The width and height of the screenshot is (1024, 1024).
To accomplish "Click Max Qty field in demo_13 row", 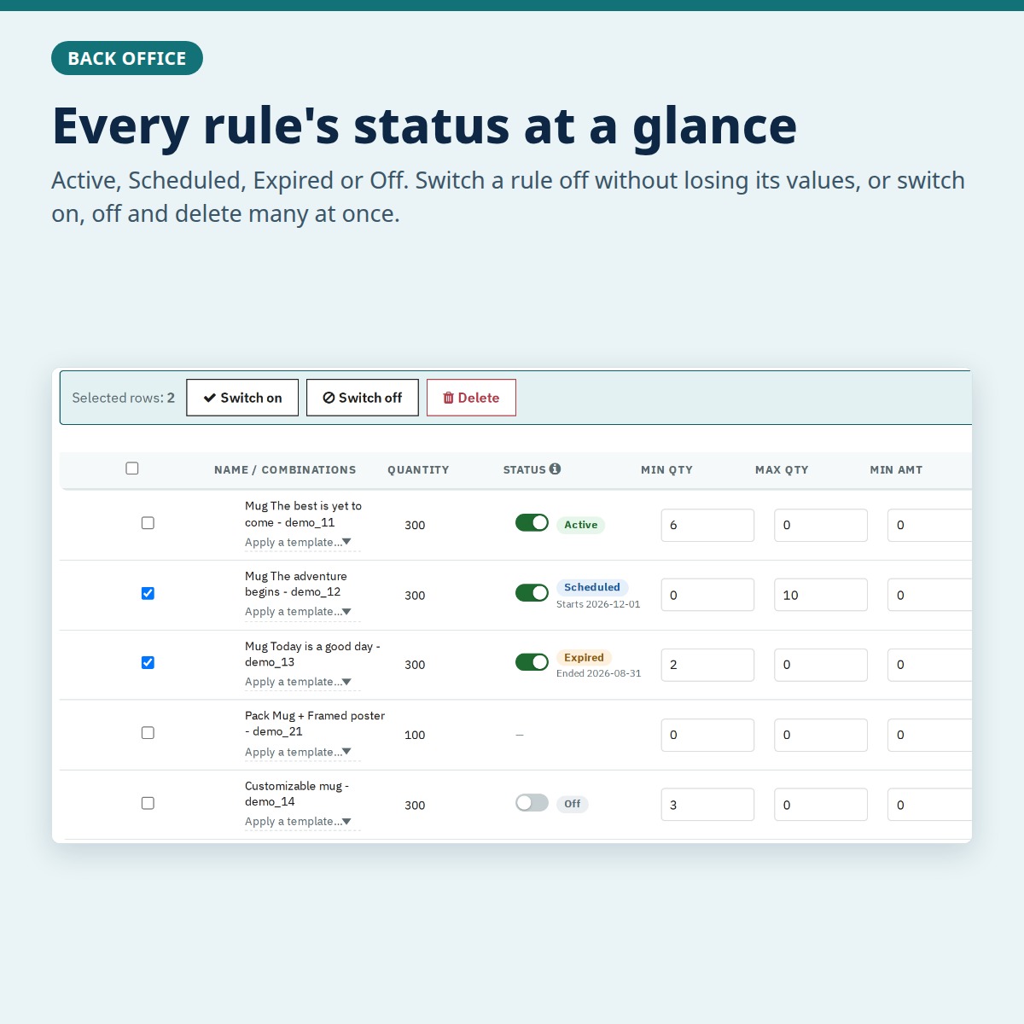I will tap(821, 665).
